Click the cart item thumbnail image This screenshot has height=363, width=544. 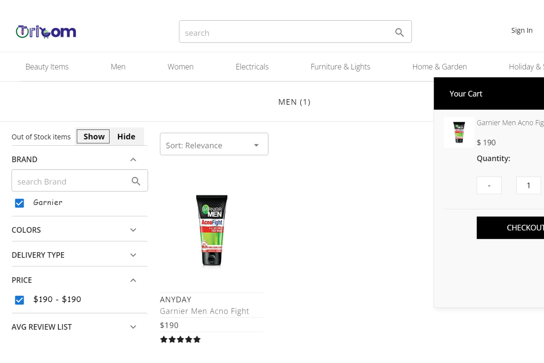(x=459, y=132)
